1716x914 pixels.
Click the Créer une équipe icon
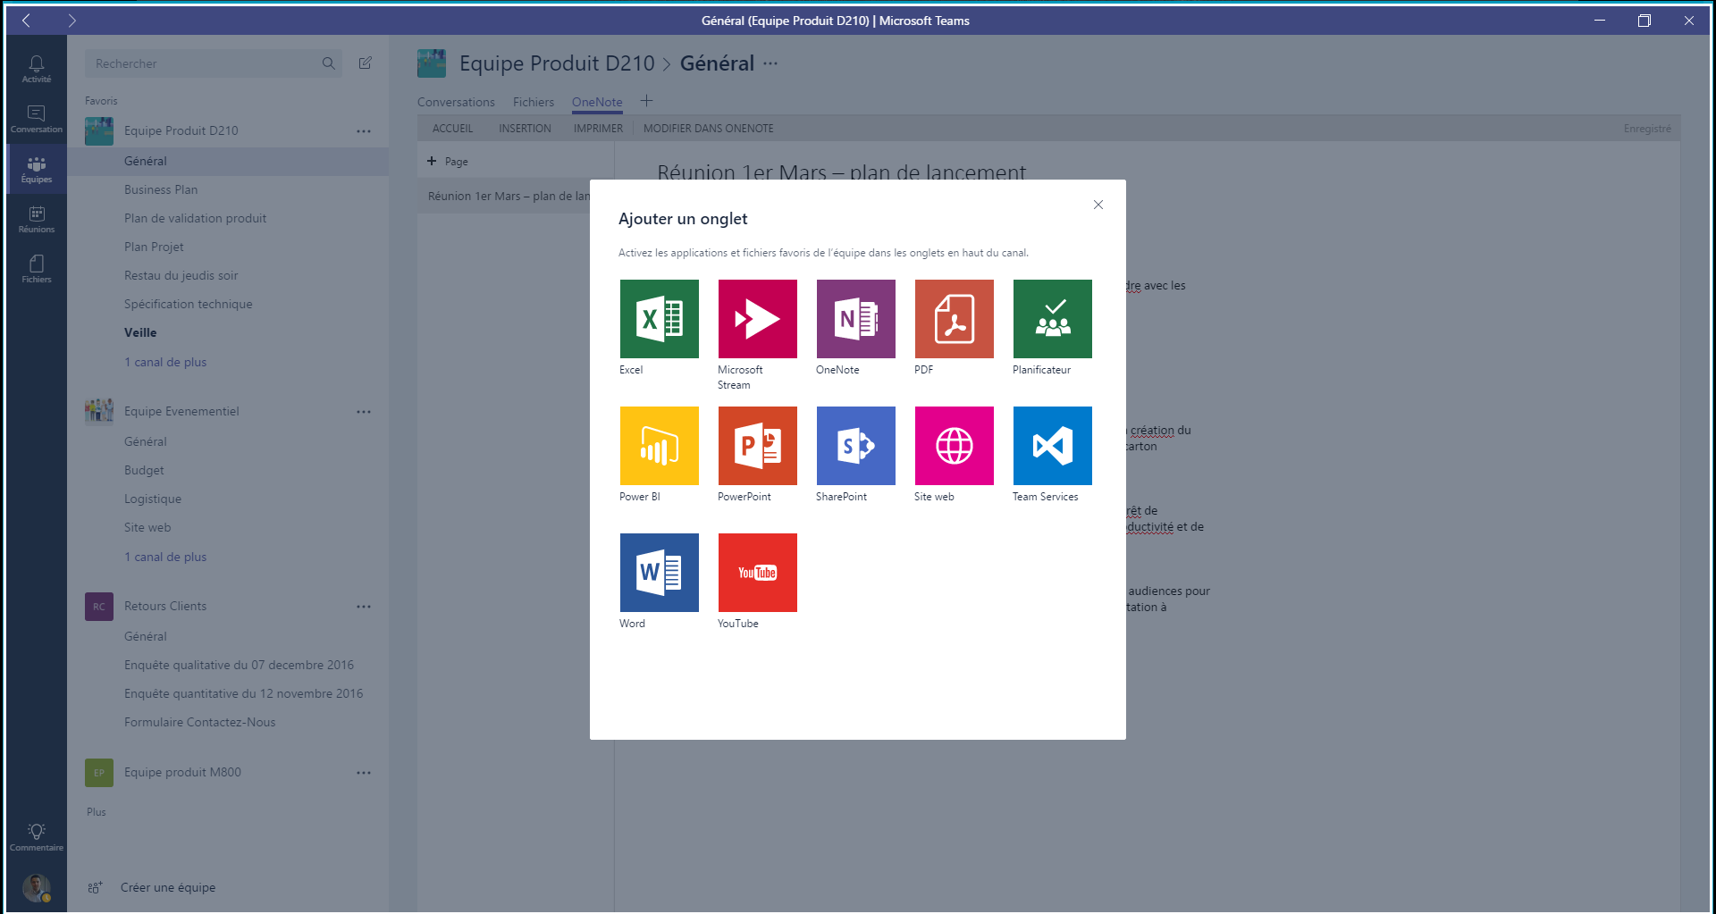coord(95,887)
